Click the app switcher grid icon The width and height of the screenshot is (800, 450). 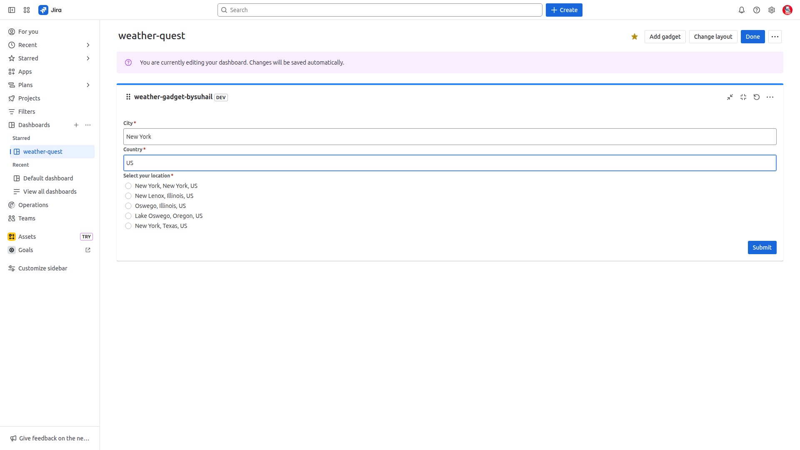pyautogui.click(x=27, y=10)
